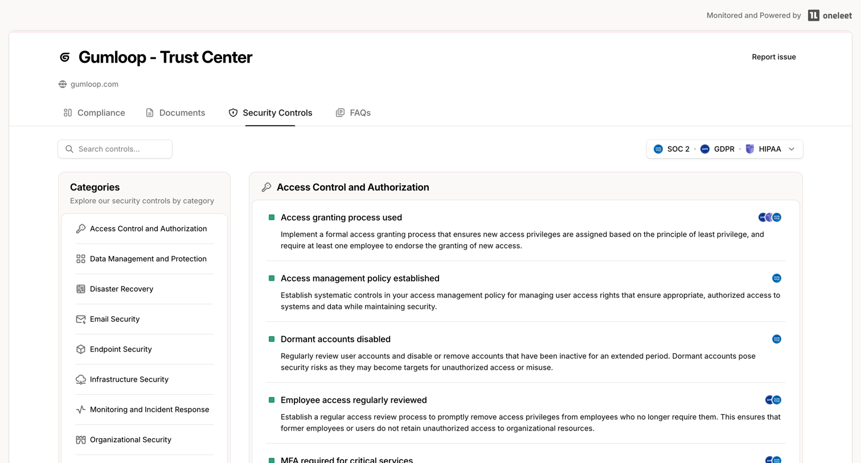Click the Gumloop spiral logo icon
Viewport: 861px width, 463px height.
(65, 57)
